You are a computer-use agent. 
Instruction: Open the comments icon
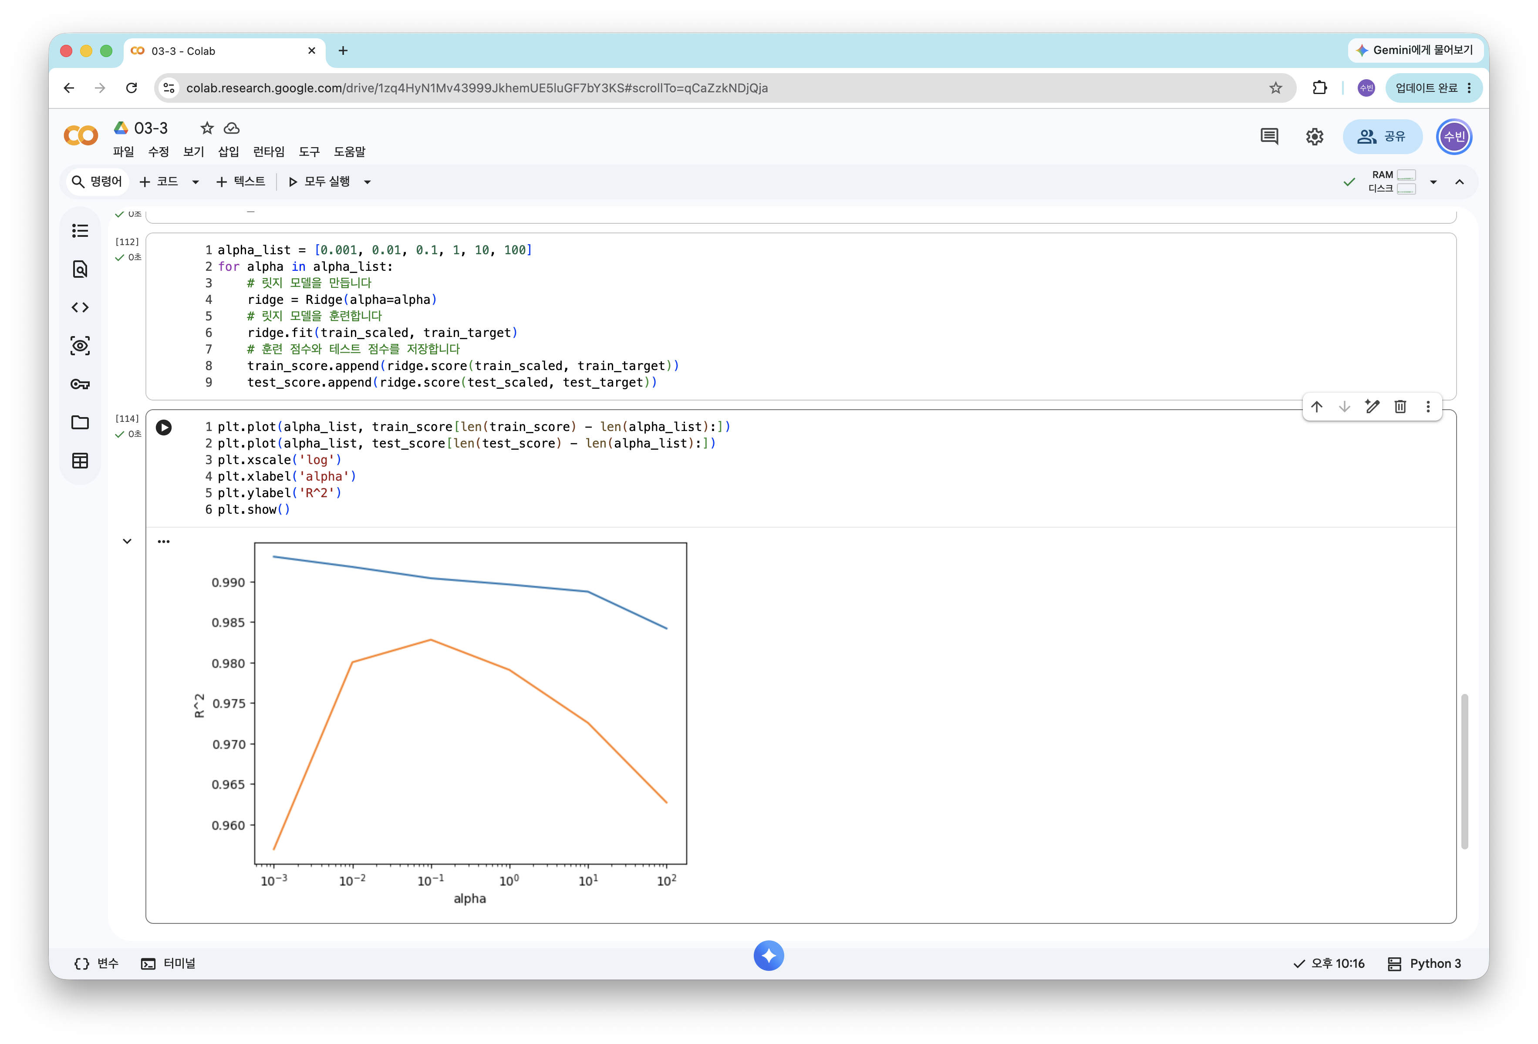click(x=1269, y=137)
